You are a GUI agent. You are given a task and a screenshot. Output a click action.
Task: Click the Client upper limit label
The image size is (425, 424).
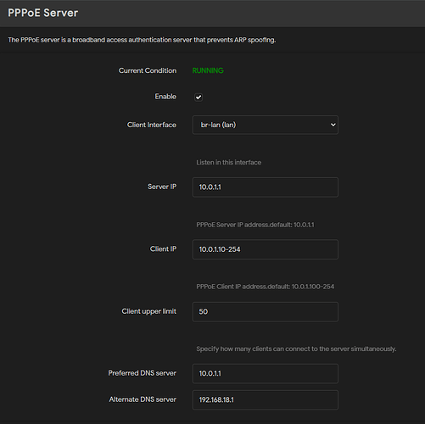click(149, 311)
